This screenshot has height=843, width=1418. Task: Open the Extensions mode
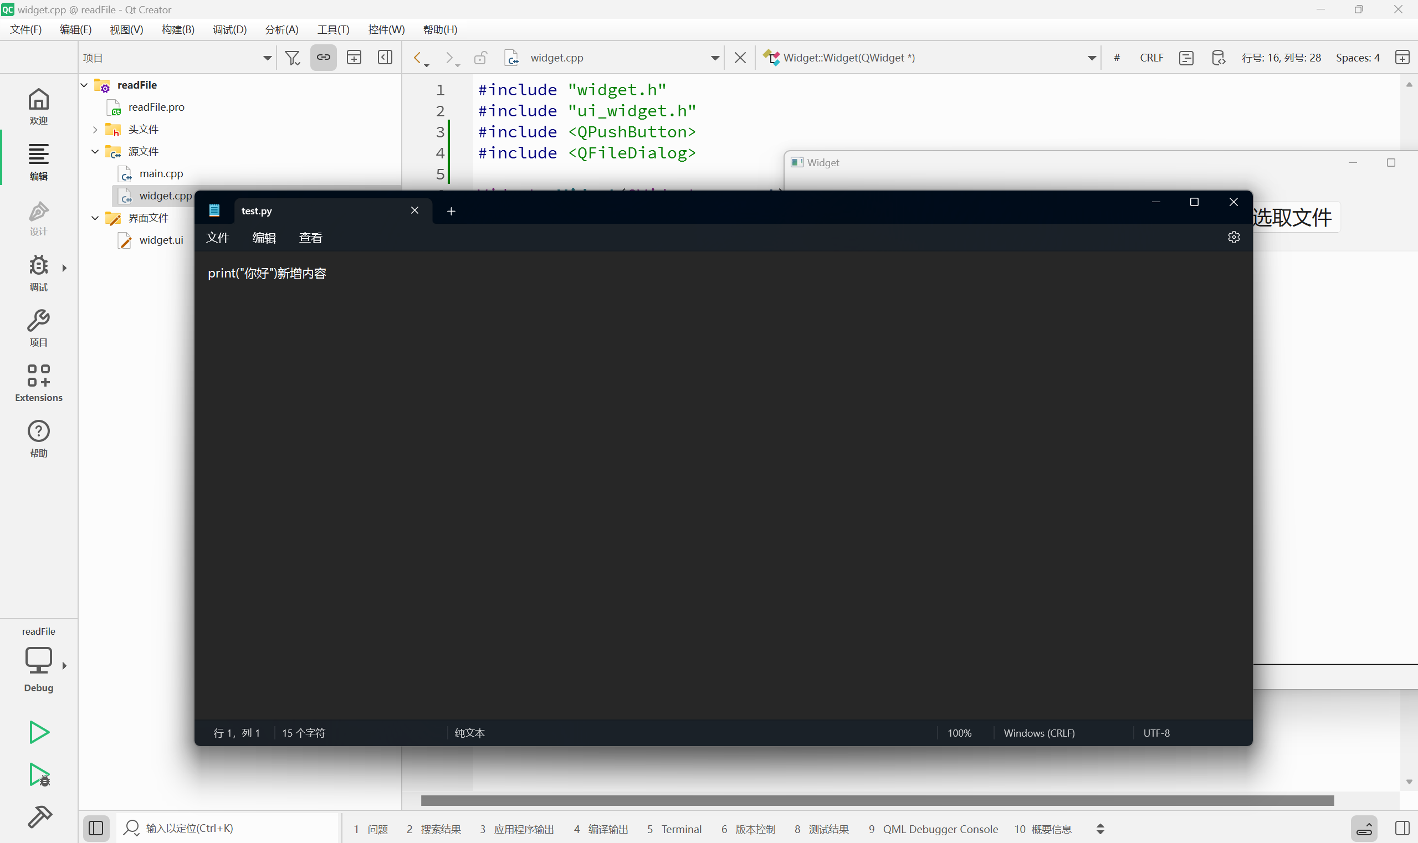point(39,383)
